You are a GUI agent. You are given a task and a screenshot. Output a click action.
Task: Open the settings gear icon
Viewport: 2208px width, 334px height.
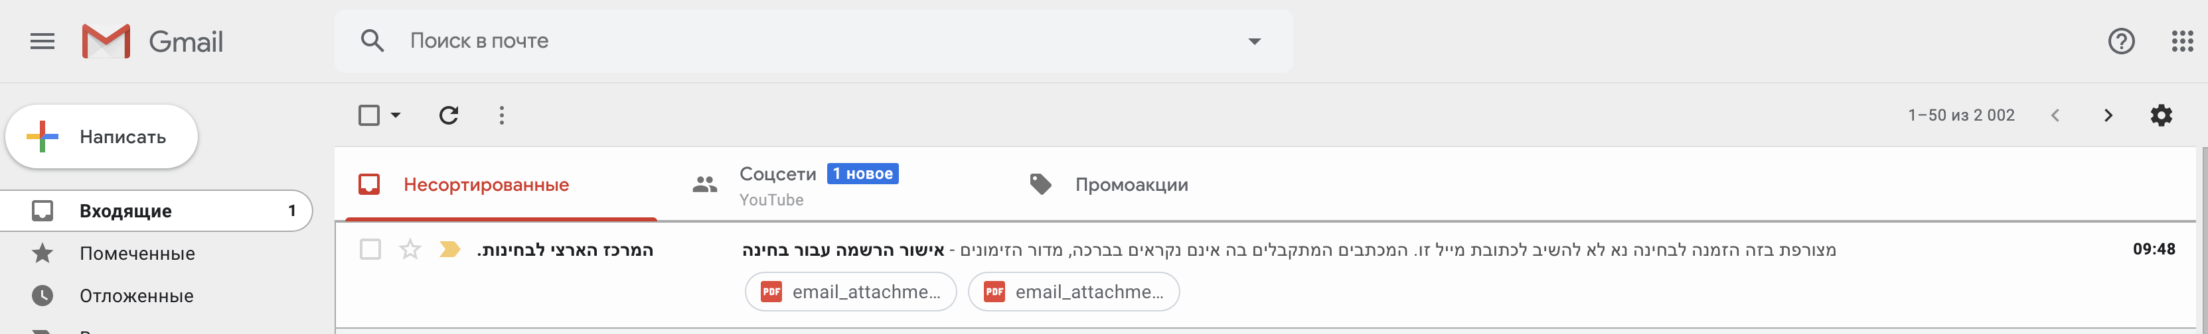click(x=2161, y=115)
